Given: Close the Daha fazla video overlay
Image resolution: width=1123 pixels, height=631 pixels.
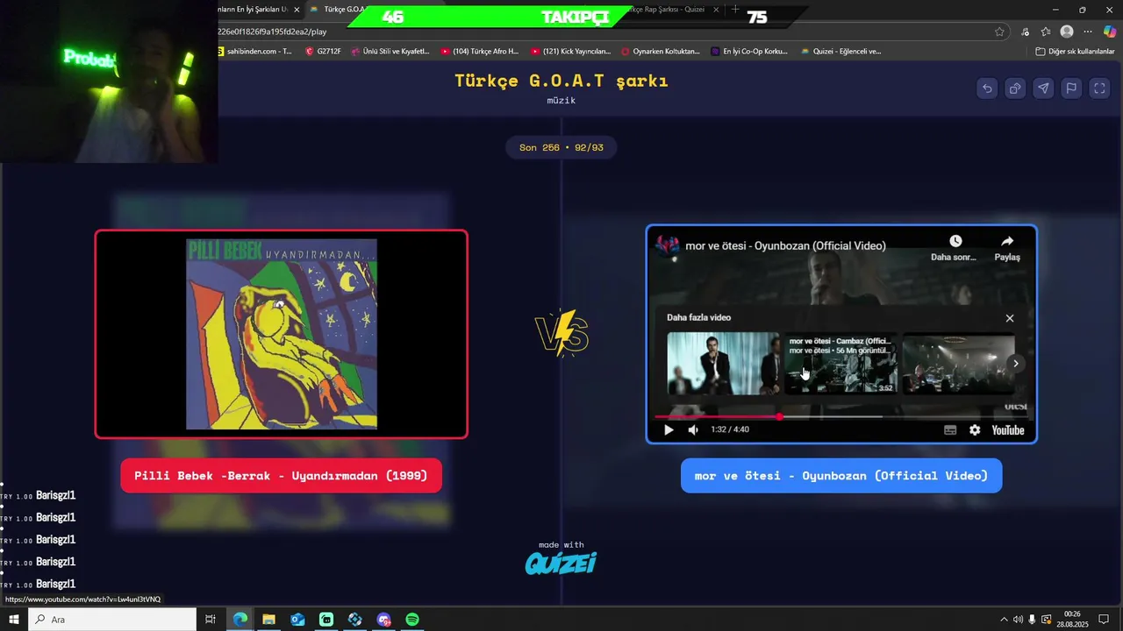Looking at the screenshot, I should (1010, 318).
